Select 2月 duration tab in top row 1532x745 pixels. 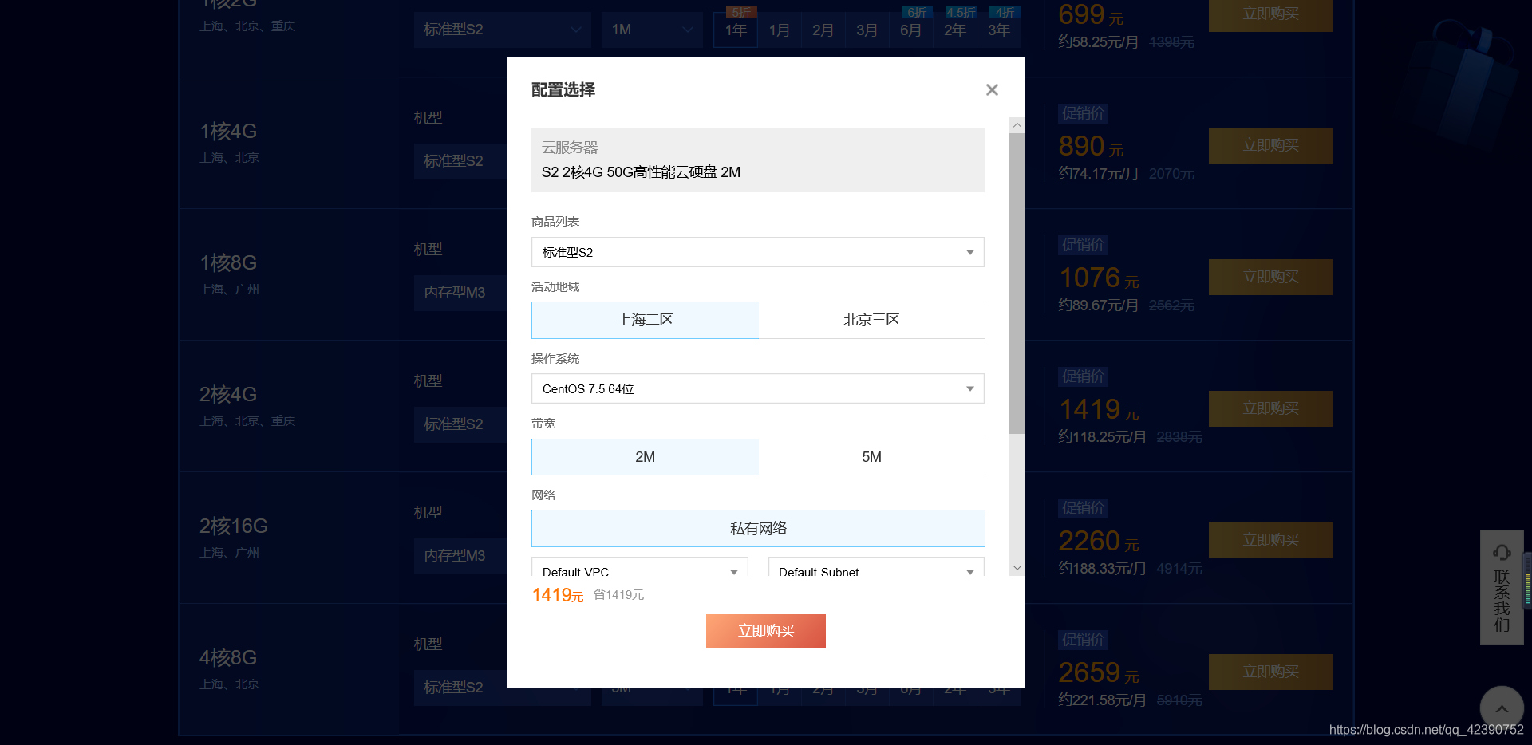[823, 30]
